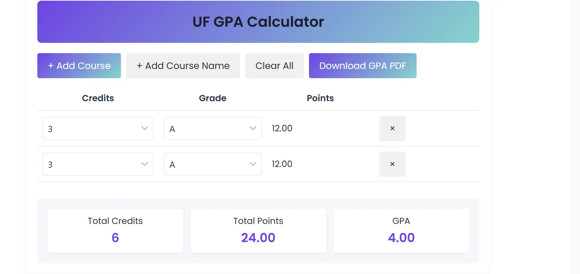Click the chevron on second Grade selector
This screenshot has width=580, height=274.
pyautogui.click(x=253, y=164)
